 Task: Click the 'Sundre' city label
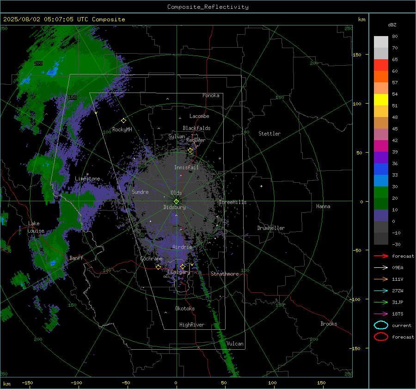pyautogui.click(x=140, y=191)
